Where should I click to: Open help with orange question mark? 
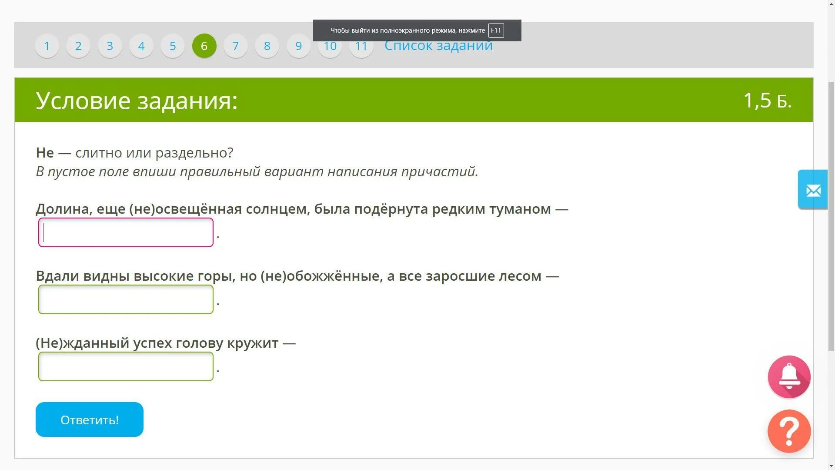tap(789, 431)
